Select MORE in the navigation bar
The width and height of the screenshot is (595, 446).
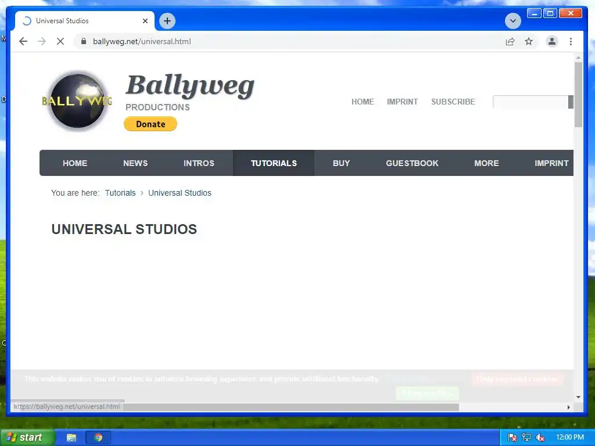[x=486, y=163]
